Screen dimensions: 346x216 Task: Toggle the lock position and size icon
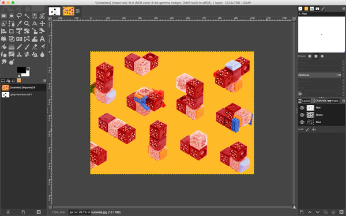click(x=314, y=130)
